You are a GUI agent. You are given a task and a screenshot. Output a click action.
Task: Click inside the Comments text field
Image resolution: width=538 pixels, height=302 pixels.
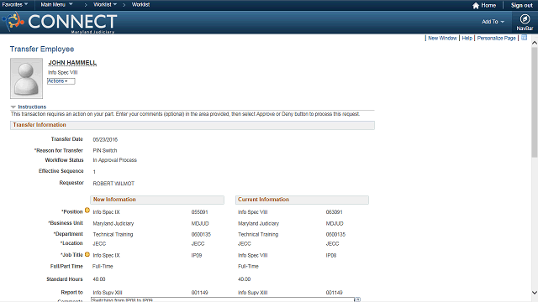click(222, 300)
